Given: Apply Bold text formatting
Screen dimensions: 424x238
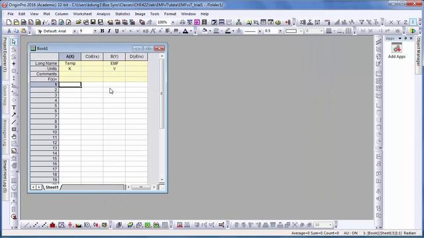Looking at the screenshot, I should pos(102,31).
